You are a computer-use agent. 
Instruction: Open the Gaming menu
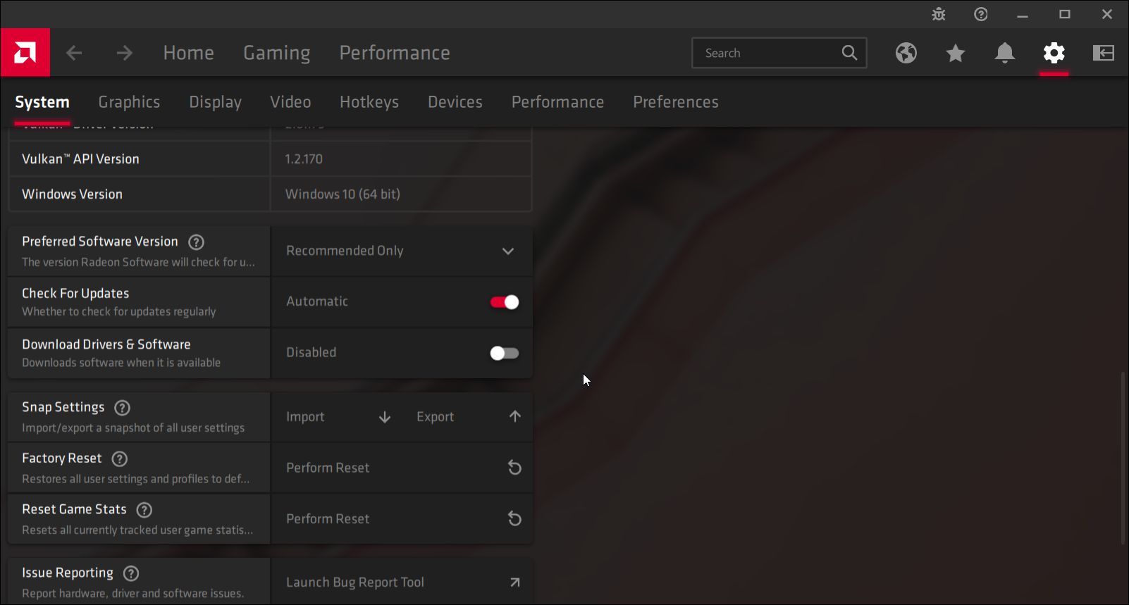point(276,53)
